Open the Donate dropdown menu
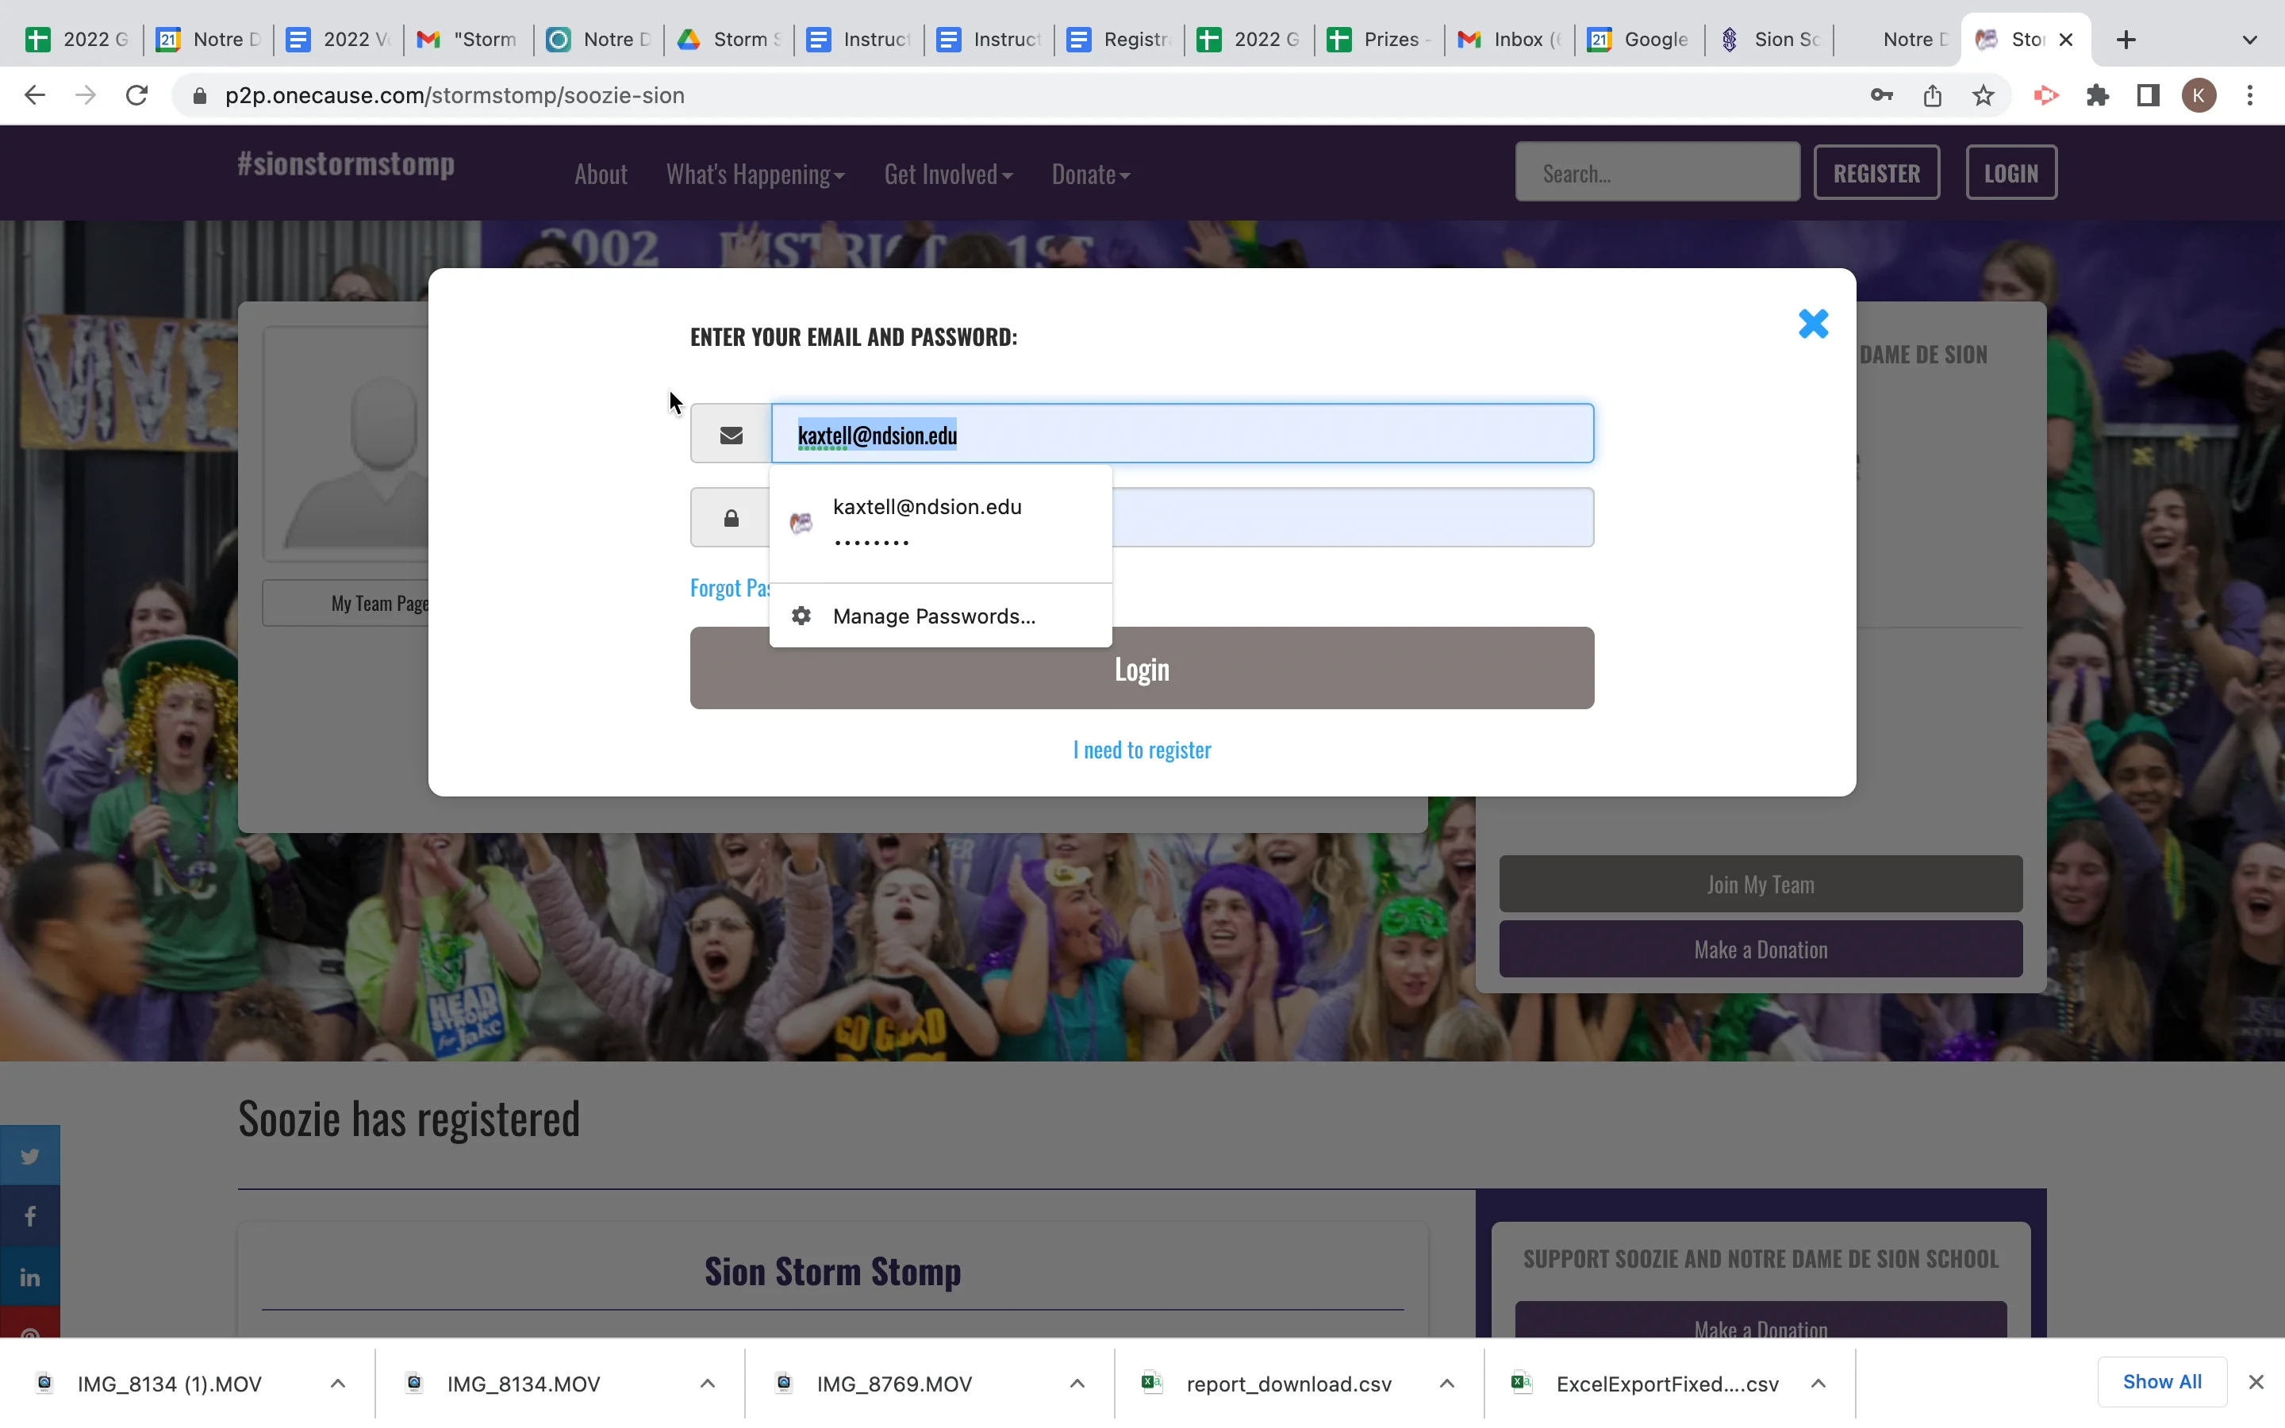2285x1428 pixels. 1091,175
